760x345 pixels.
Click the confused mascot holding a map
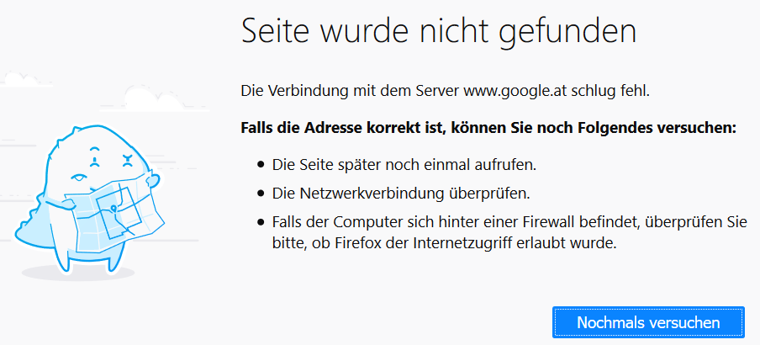[90, 199]
